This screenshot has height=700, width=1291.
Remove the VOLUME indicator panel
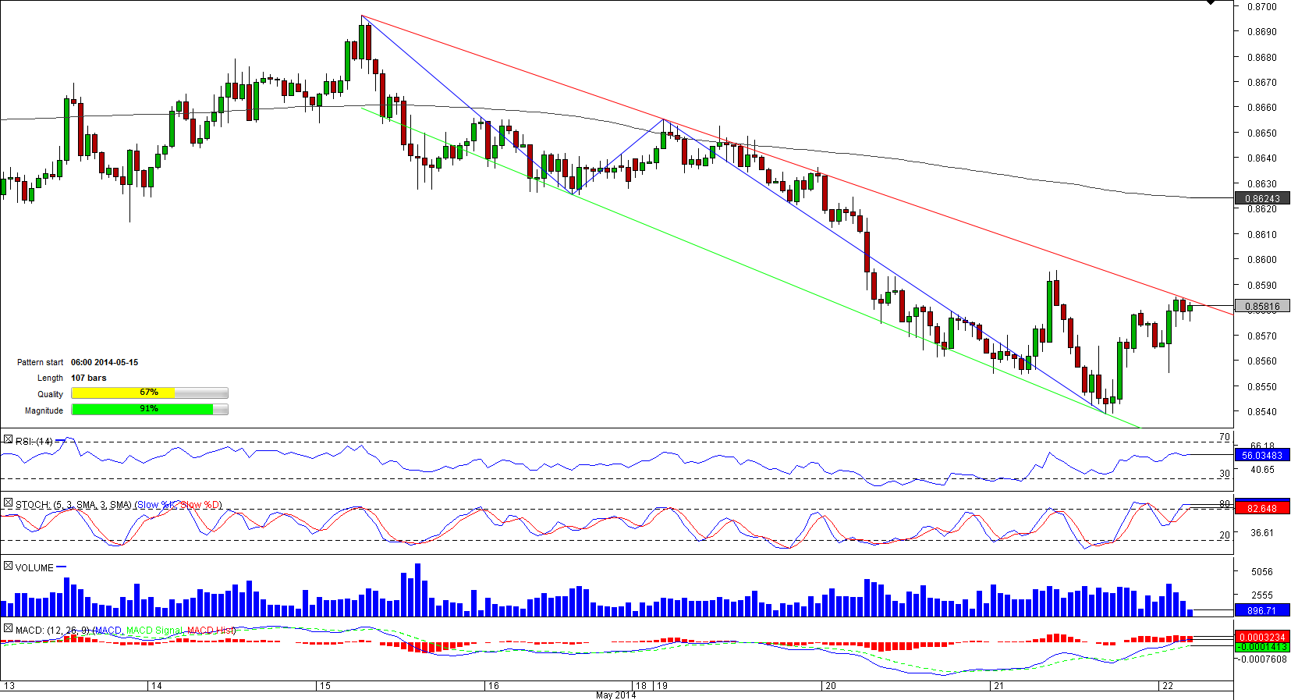point(8,567)
